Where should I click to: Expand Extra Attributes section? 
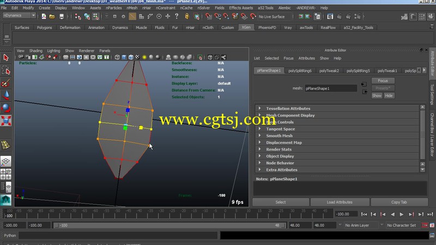click(260, 169)
